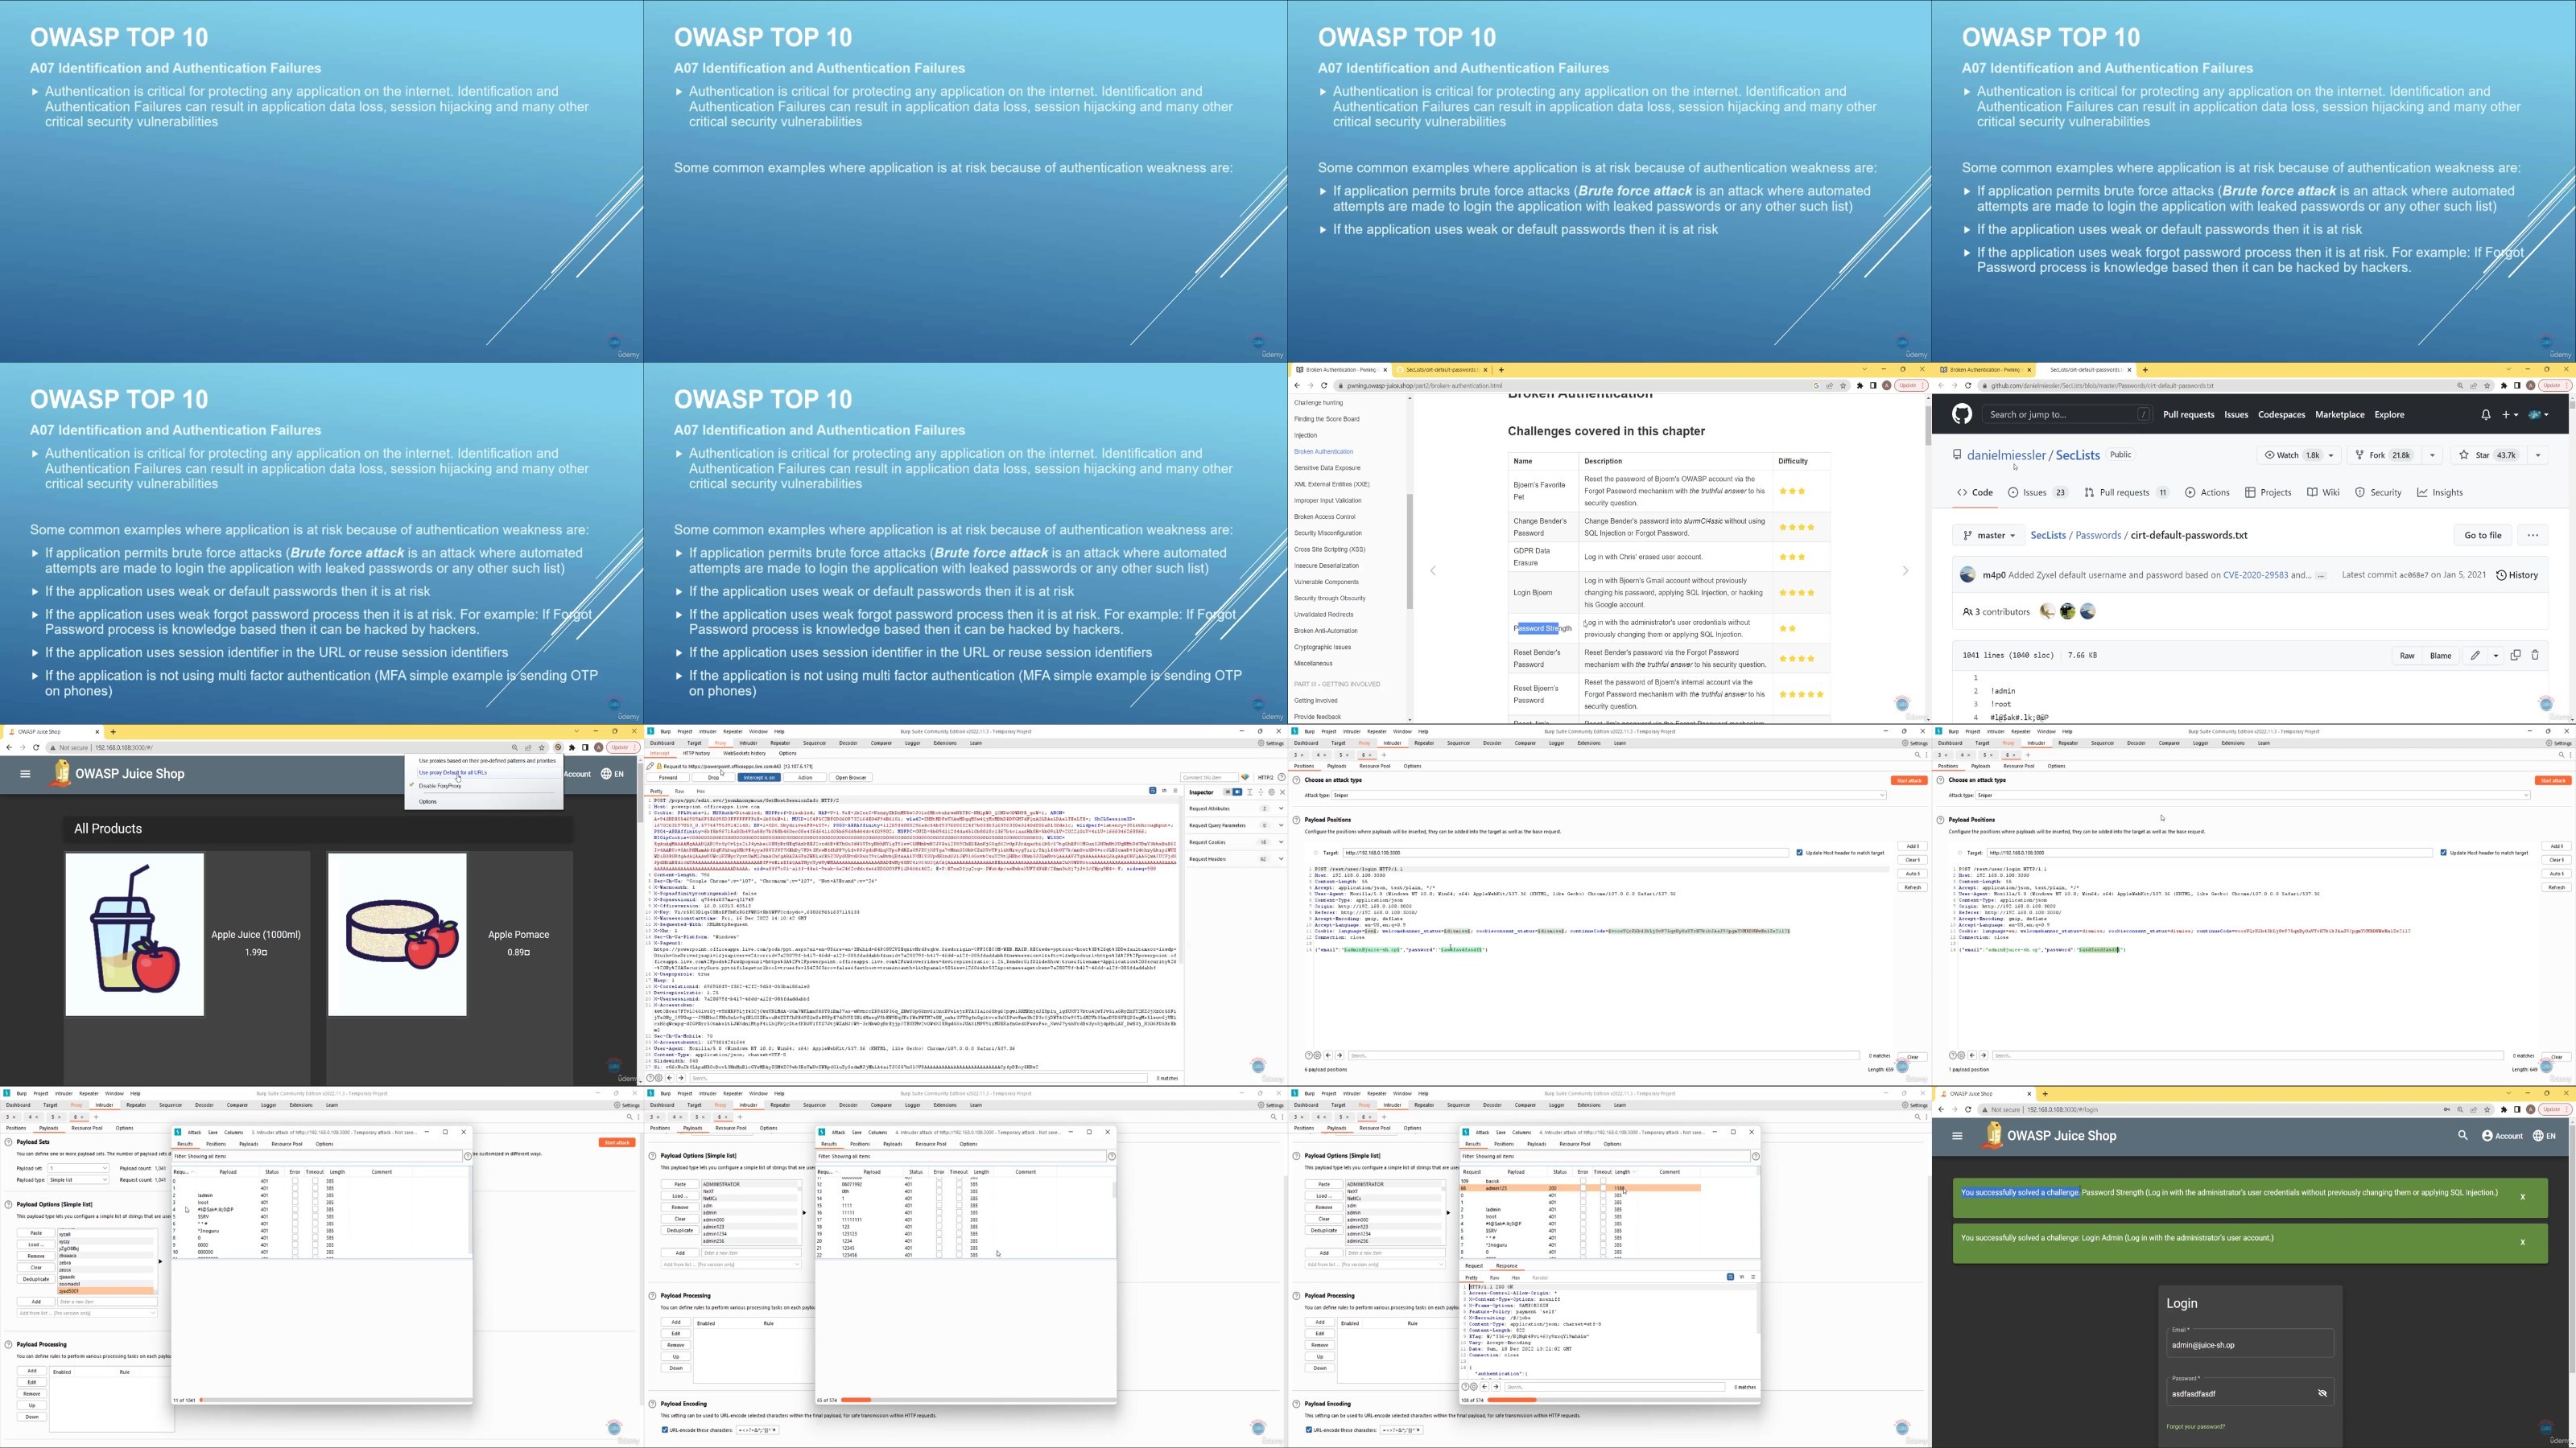Click the pencil icon to edit the GitHub file
Viewport: 2576px width, 1448px height.
coord(2475,656)
